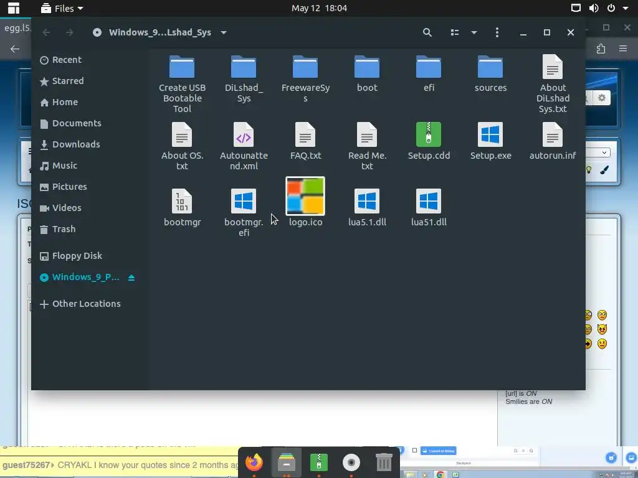Go forward with the Files forward arrow
The image size is (638, 478).
[x=70, y=32]
